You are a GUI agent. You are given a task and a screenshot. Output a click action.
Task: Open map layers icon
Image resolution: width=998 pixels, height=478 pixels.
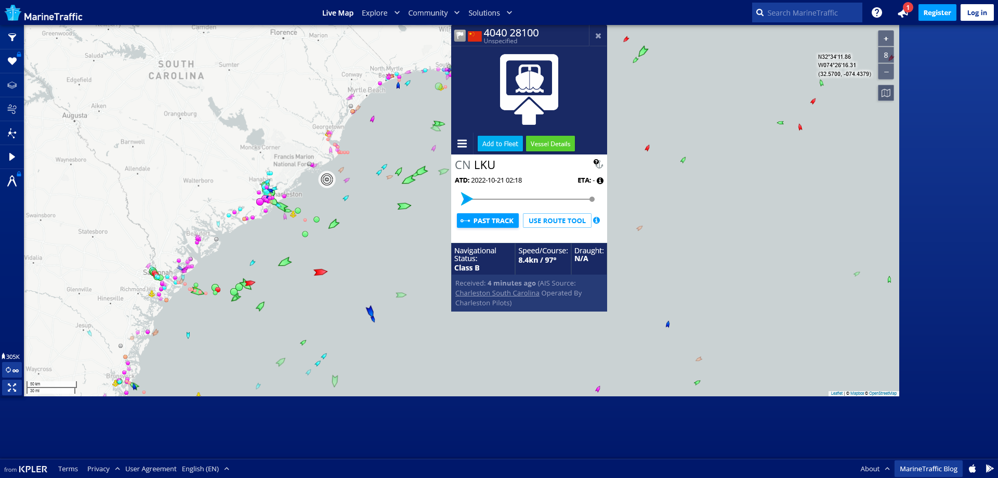point(12,85)
